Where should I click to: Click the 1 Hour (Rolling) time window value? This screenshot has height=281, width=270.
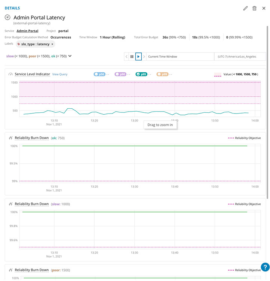point(112,37)
